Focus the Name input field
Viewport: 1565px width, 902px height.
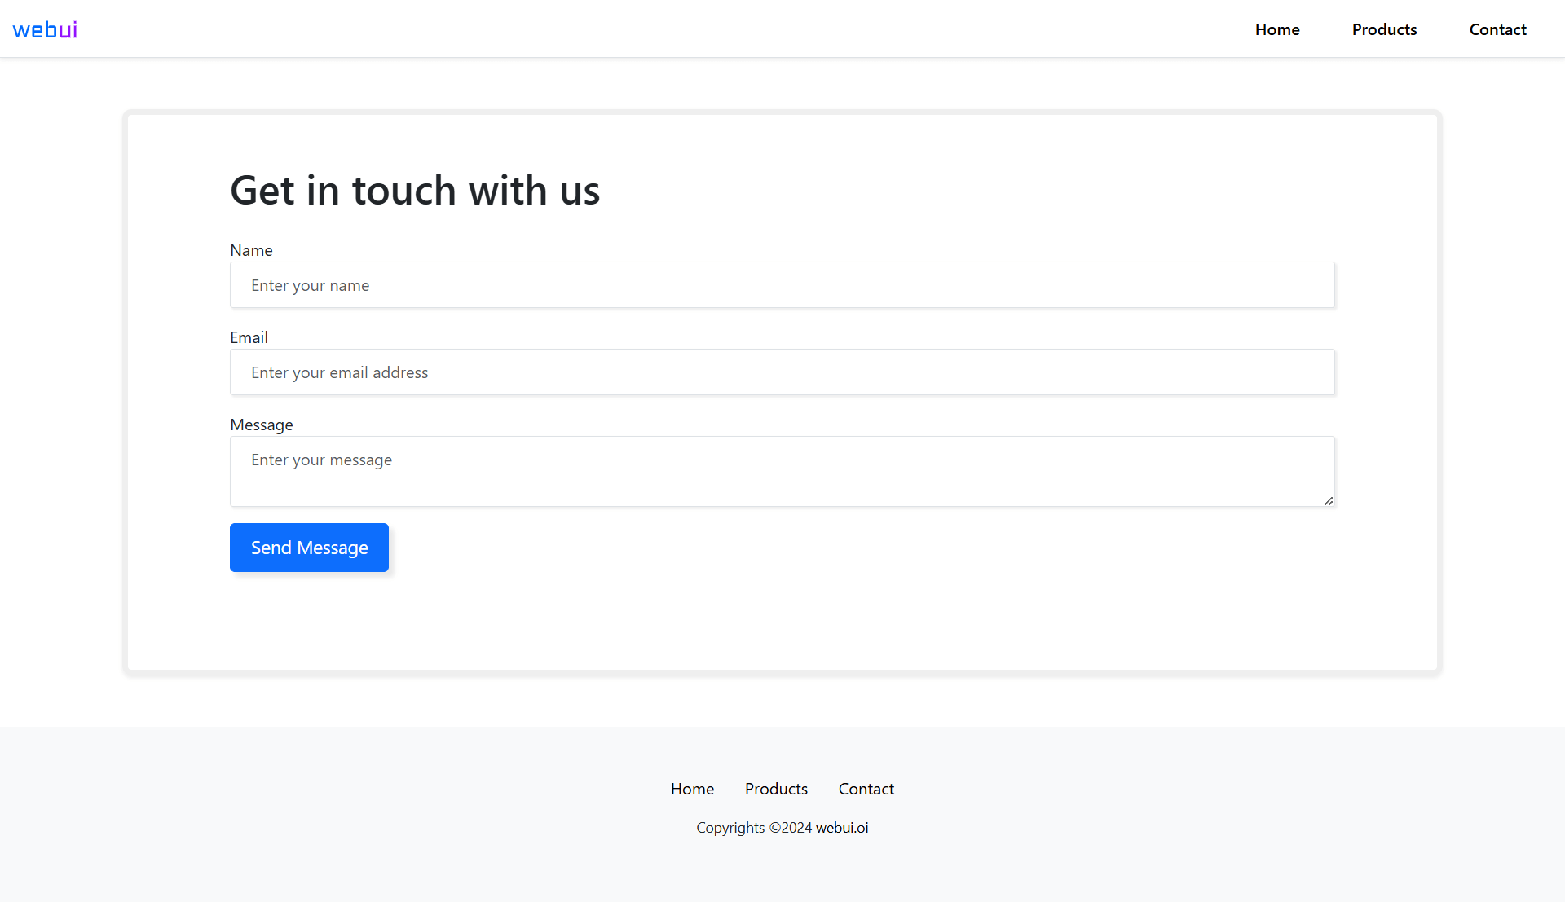pos(782,285)
